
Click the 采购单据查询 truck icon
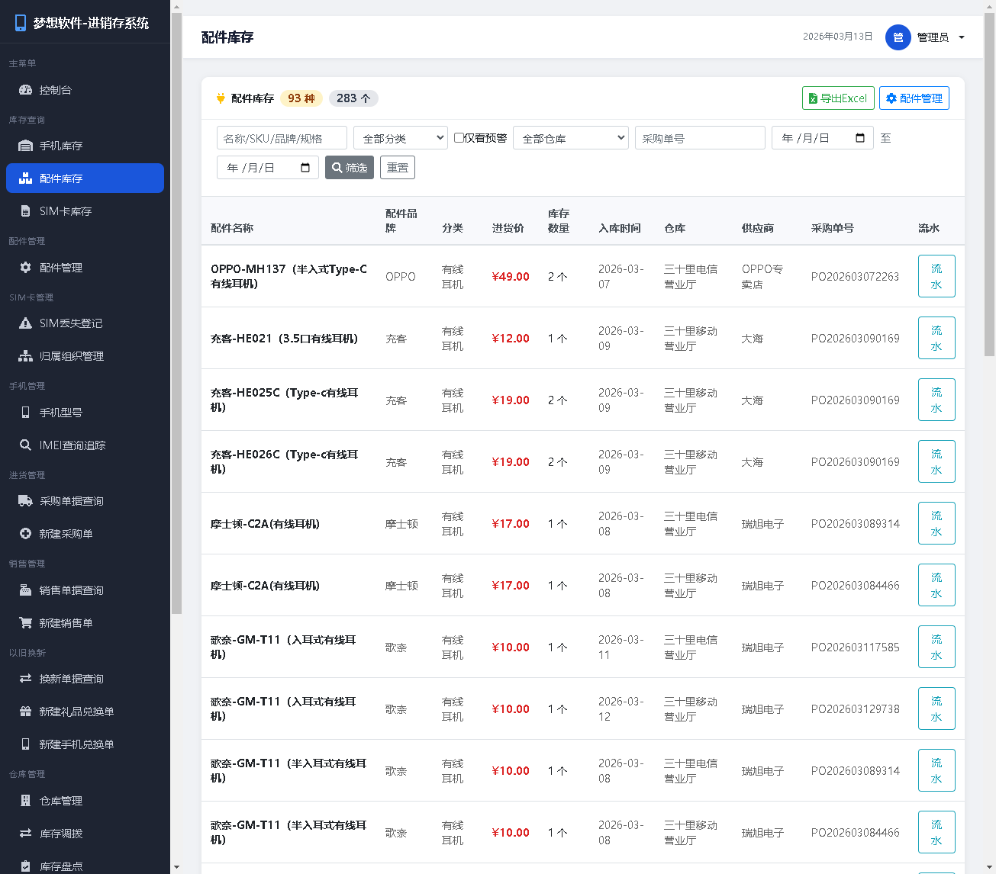[25, 501]
